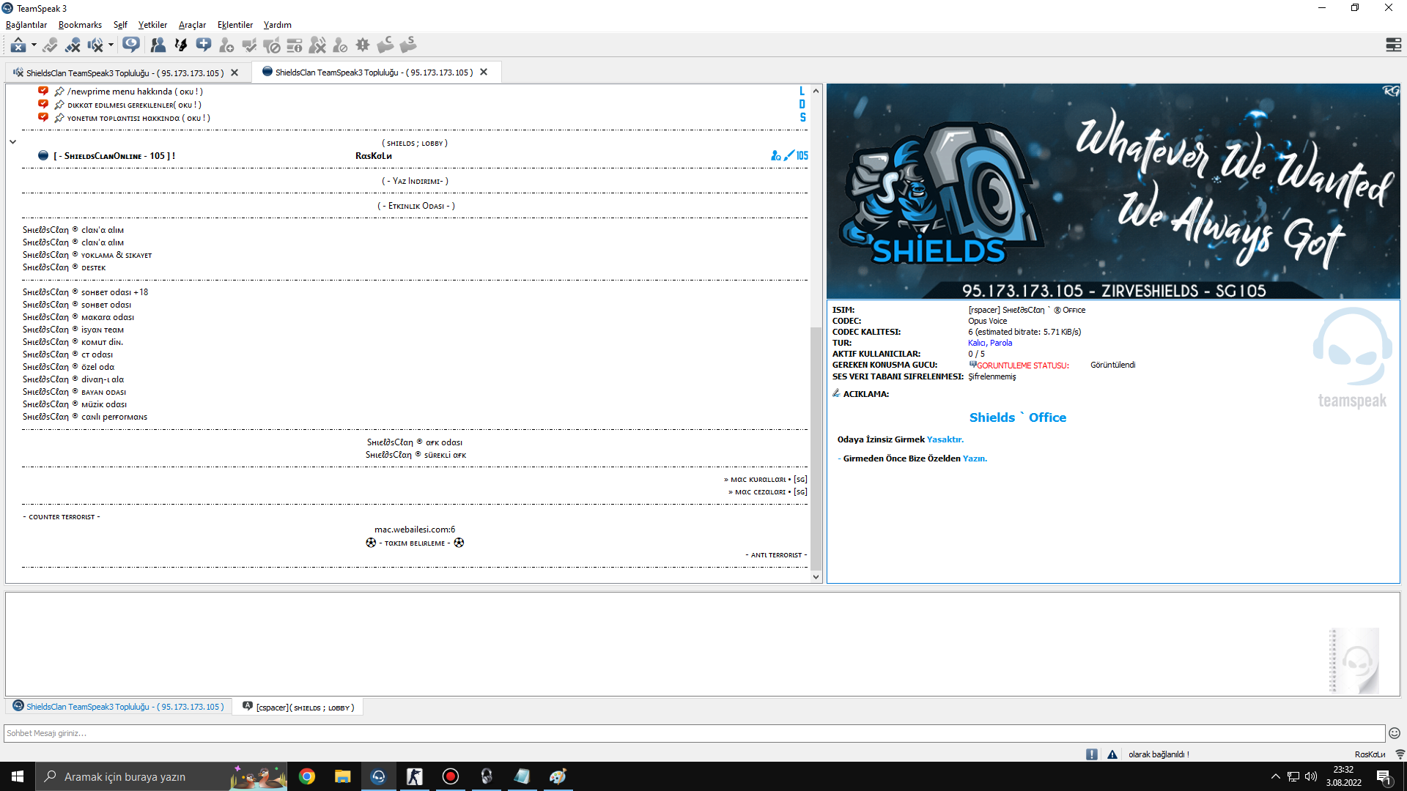The width and height of the screenshot is (1407, 791).
Task: Open the Eklentiler menu
Action: 235,25
